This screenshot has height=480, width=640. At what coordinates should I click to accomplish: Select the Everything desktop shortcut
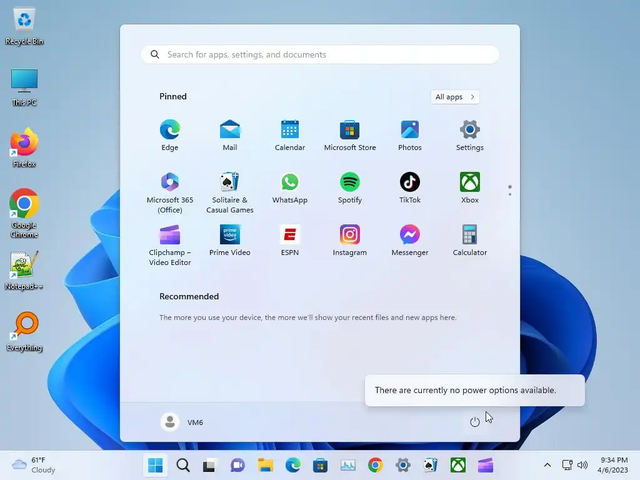coord(24,331)
